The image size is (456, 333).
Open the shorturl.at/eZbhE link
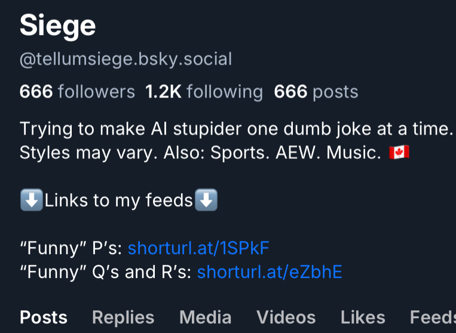270,272
